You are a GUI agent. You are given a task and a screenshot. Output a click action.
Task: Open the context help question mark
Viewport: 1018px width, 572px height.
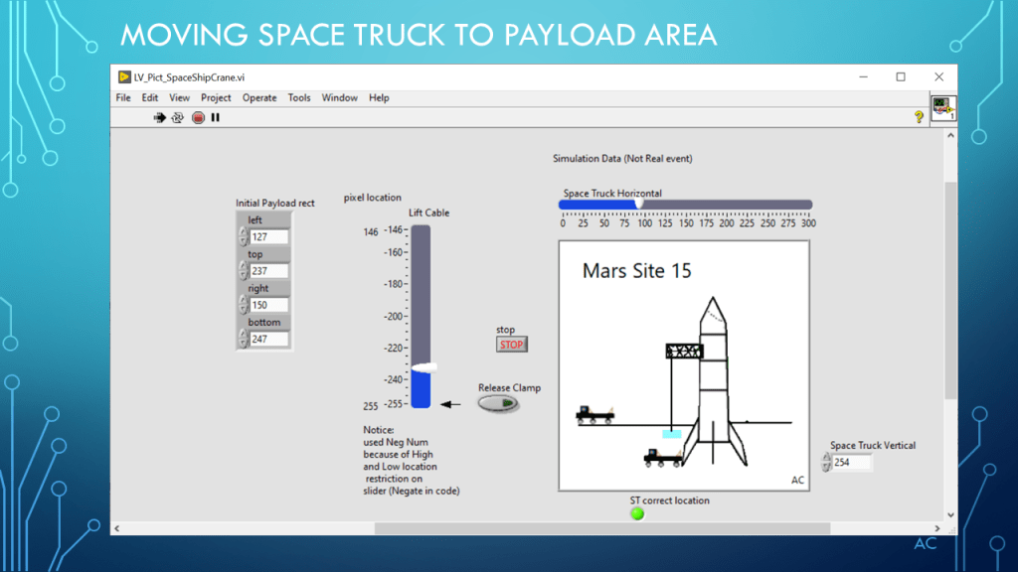[x=919, y=117]
